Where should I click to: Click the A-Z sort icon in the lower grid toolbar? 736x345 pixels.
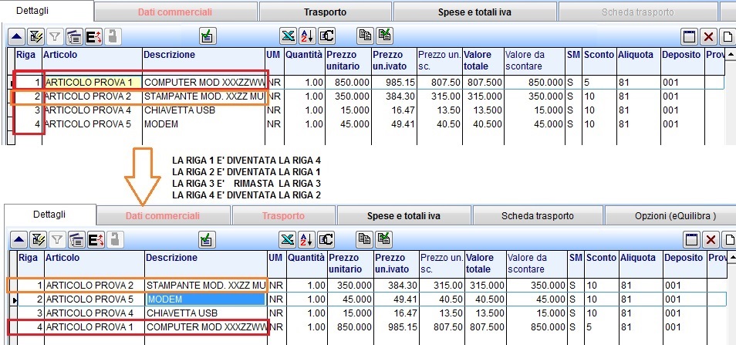[307, 239]
